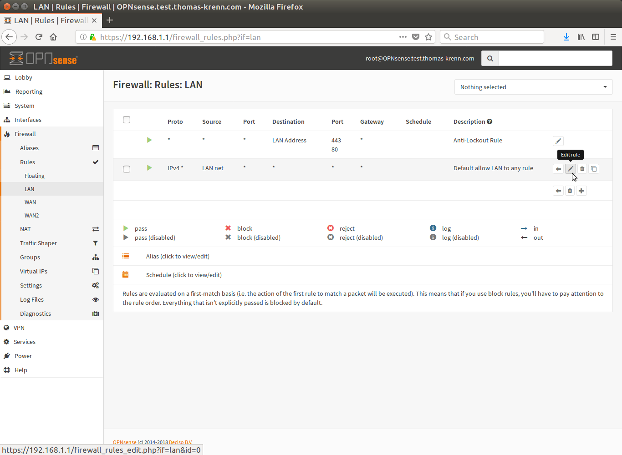622x455 pixels.
Task: Clone the Default allow LAN rule
Action: point(594,169)
